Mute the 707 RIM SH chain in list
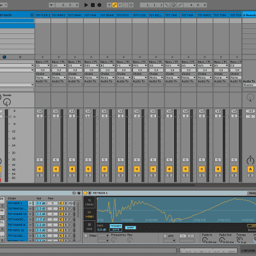This screenshot has height=256, width=256. point(61,209)
